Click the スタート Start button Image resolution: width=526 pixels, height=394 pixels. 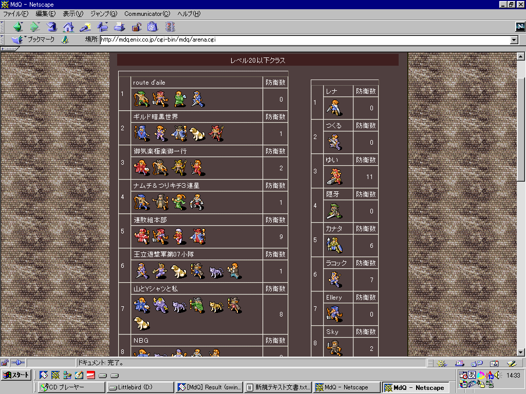pos(16,375)
